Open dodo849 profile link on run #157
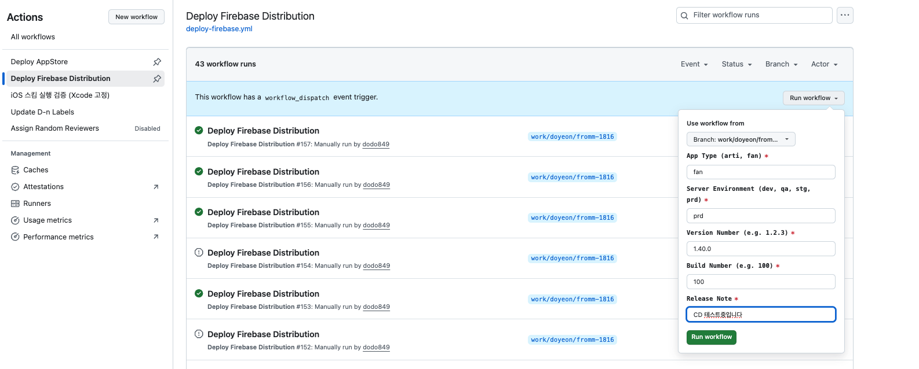The image size is (919, 369). coord(376,145)
